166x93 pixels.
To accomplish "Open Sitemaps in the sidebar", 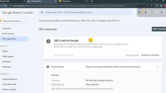I will tap(6, 61).
